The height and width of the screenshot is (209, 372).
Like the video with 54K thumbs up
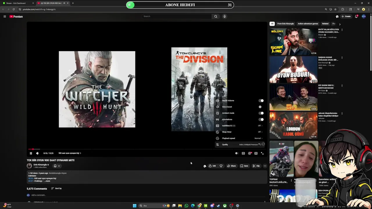click(212, 166)
